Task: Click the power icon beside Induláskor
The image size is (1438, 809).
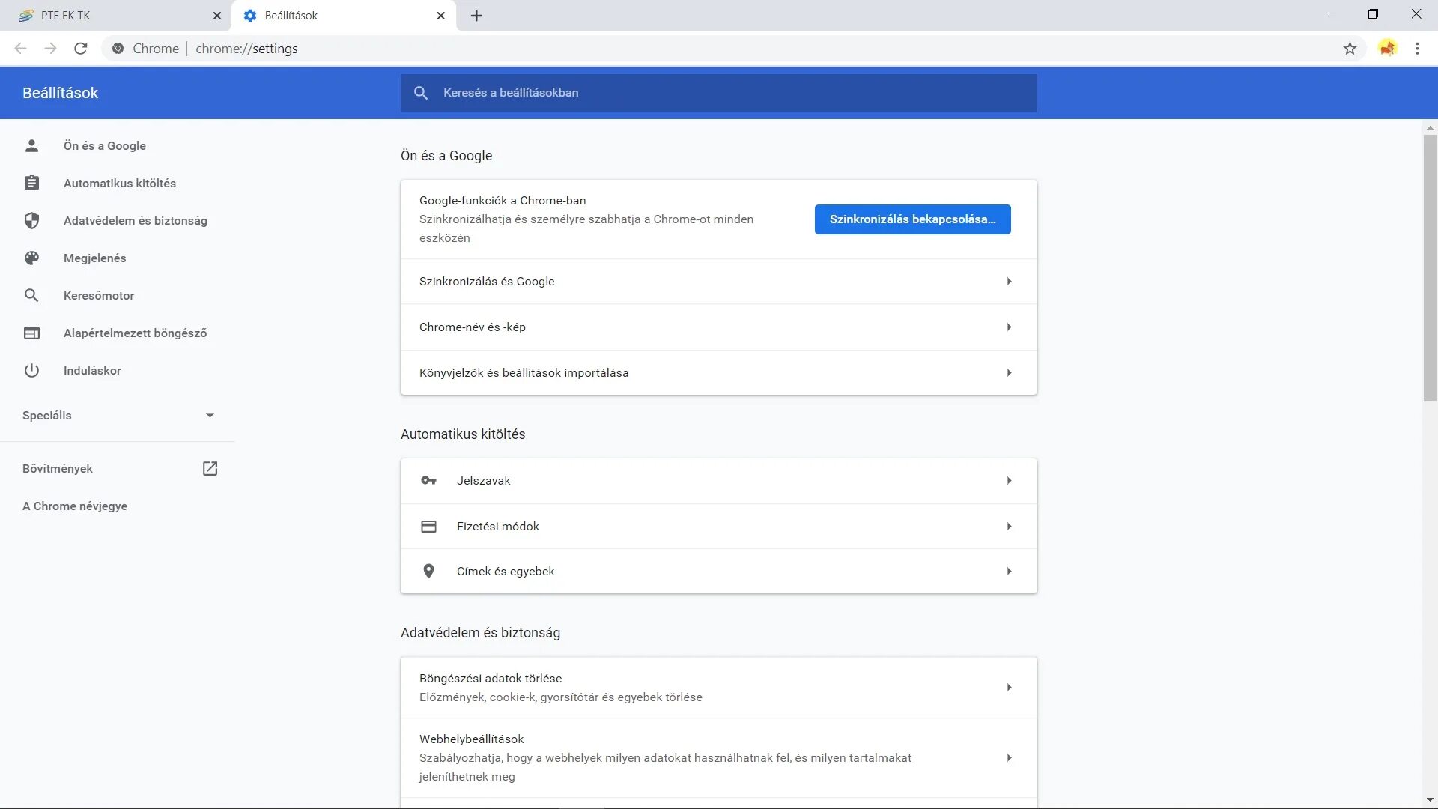Action: pos(31,370)
